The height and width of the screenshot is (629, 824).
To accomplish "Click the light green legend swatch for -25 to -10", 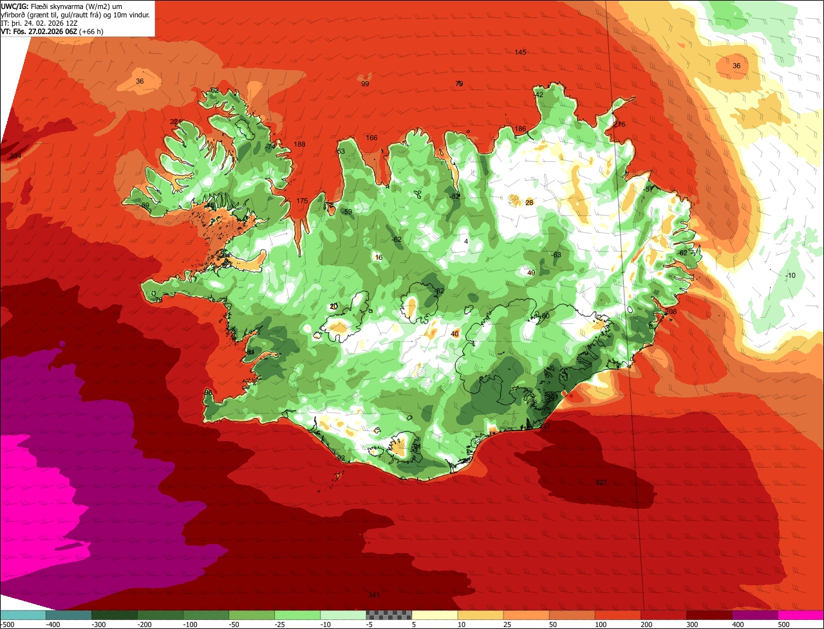I will point(297,615).
